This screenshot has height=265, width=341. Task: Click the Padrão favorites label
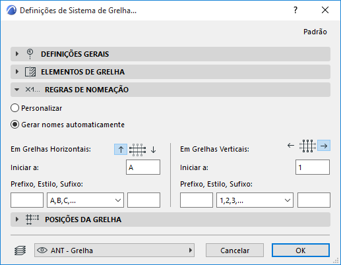tap(315, 32)
